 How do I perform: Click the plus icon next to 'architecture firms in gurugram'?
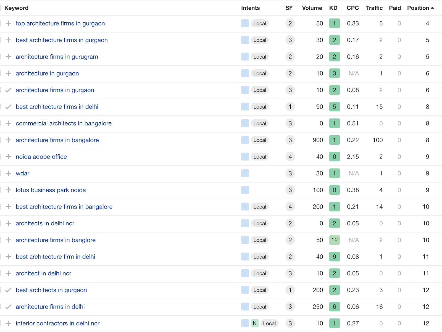click(8, 57)
